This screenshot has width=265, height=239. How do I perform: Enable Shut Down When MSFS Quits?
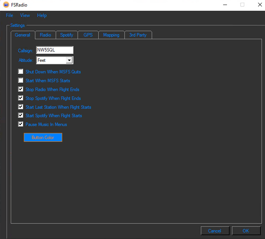coord(21,71)
